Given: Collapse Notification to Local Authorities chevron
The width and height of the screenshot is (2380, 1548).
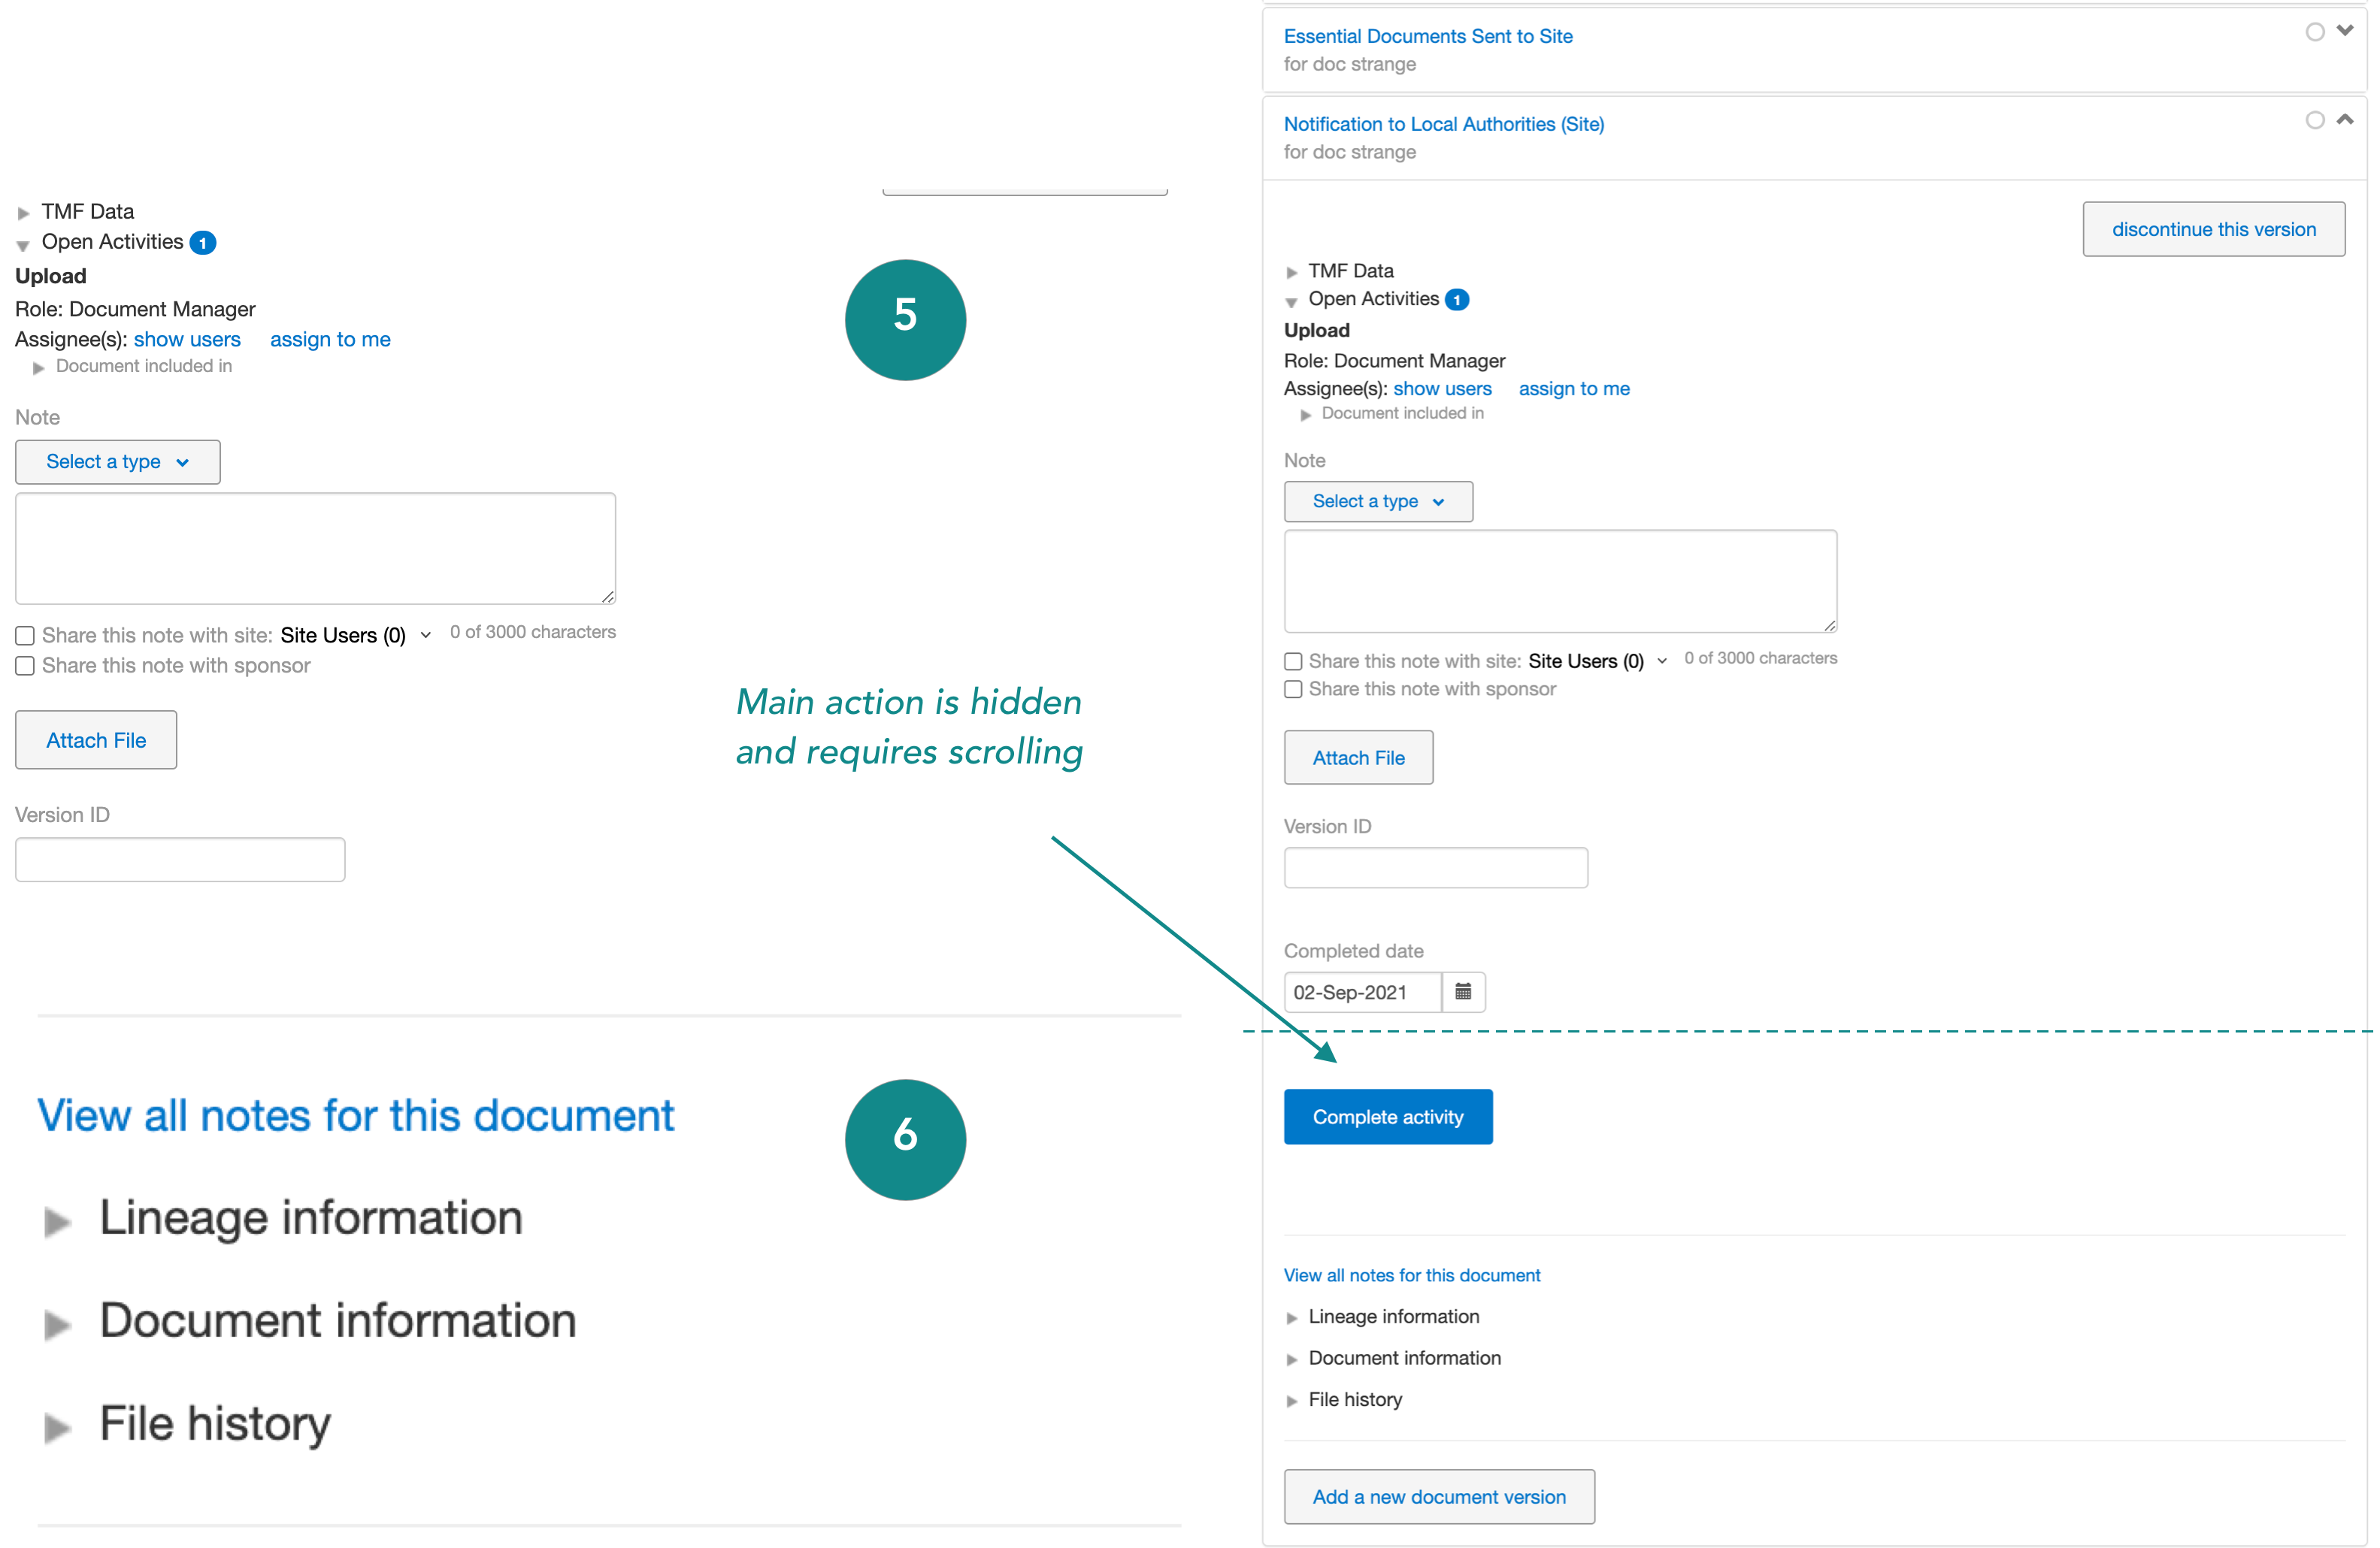Looking at the screenshot, I should click(2345, 119).
